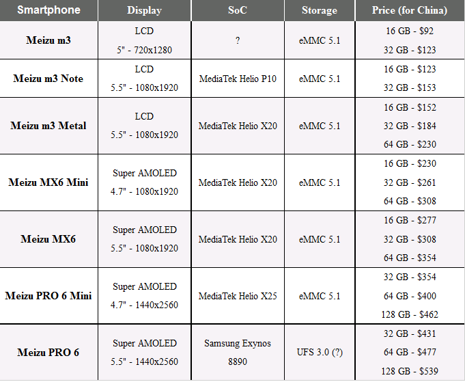Click the Meizu m3 Metal name
Screen dimensions: 465x382
[48, 126]
